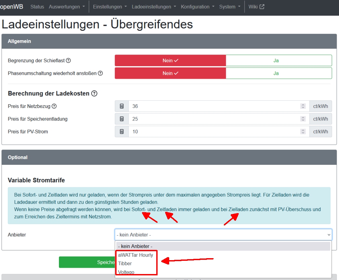Click the 'Preis für PV-Strom' label
Screen dimensions: 339x280
(x=28, y=132)
